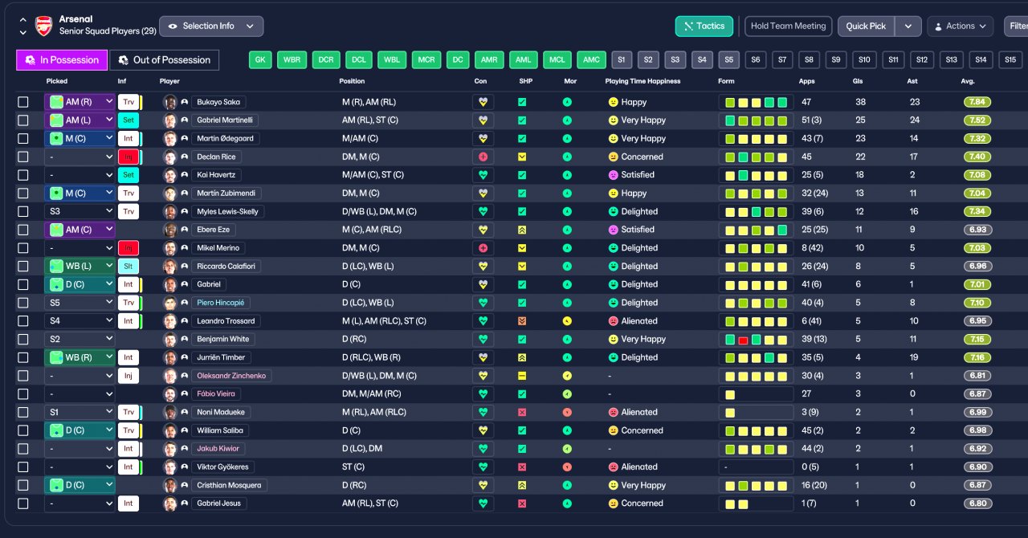This screenshot has height=538, width=1028.
Task: Click the up chevron beside Arsenal
Action: pos(22,20)
